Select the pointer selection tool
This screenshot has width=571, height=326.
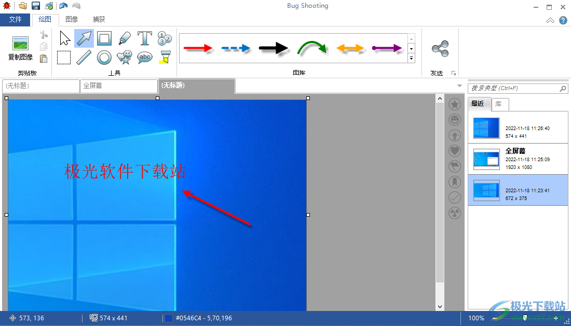(65, 38)
